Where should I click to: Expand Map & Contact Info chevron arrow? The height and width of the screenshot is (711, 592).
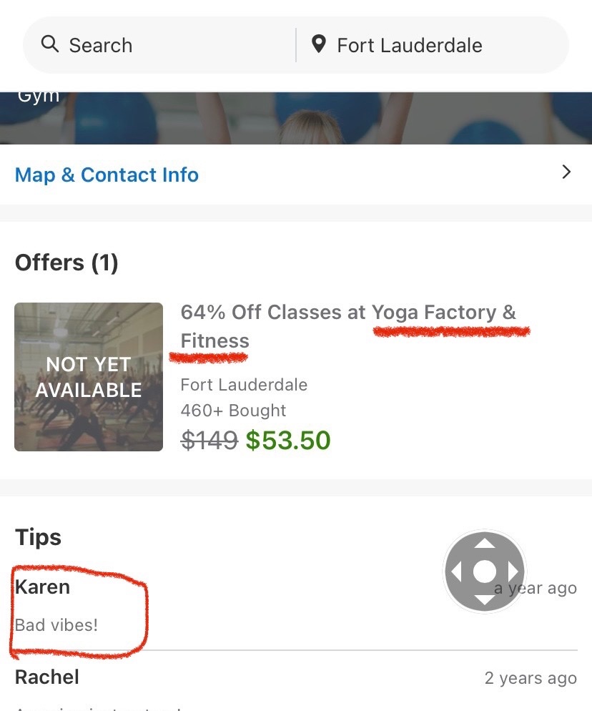click(566, 172)
